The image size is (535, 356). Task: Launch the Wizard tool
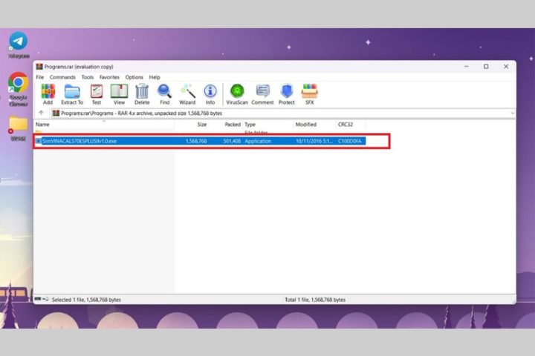click(x=187, y=93)
